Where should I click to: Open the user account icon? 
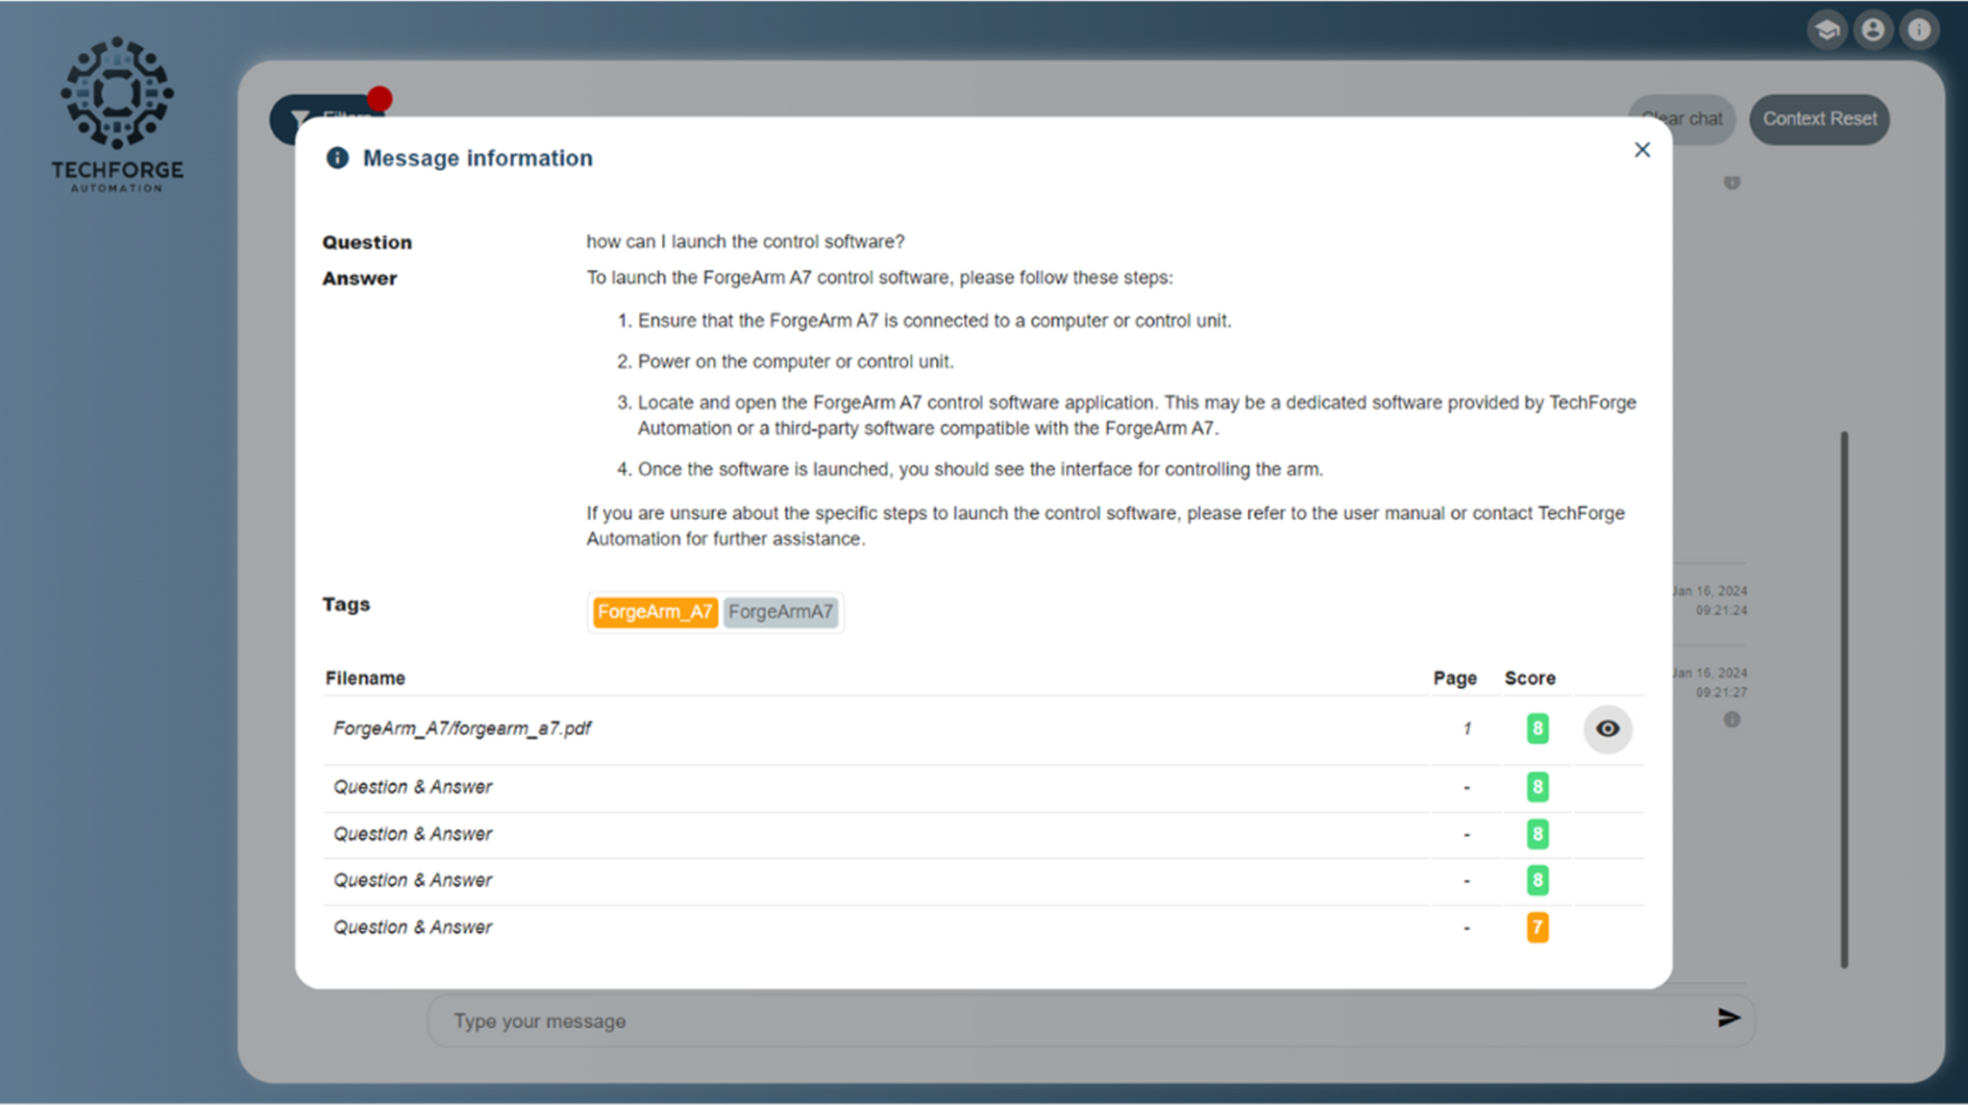click(x=1873, y=30)
